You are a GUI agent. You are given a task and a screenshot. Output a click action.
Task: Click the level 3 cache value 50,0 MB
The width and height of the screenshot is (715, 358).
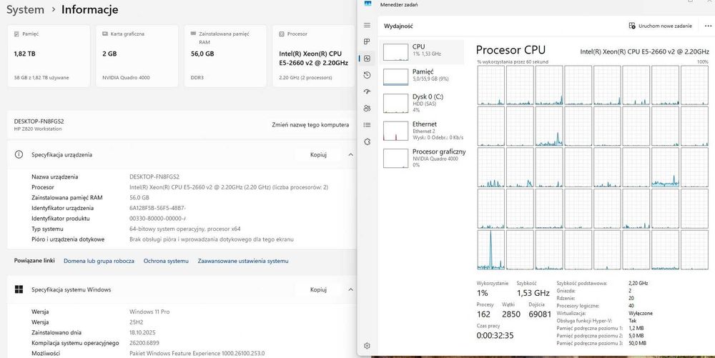pyautogui.click(x=637, y=343)
